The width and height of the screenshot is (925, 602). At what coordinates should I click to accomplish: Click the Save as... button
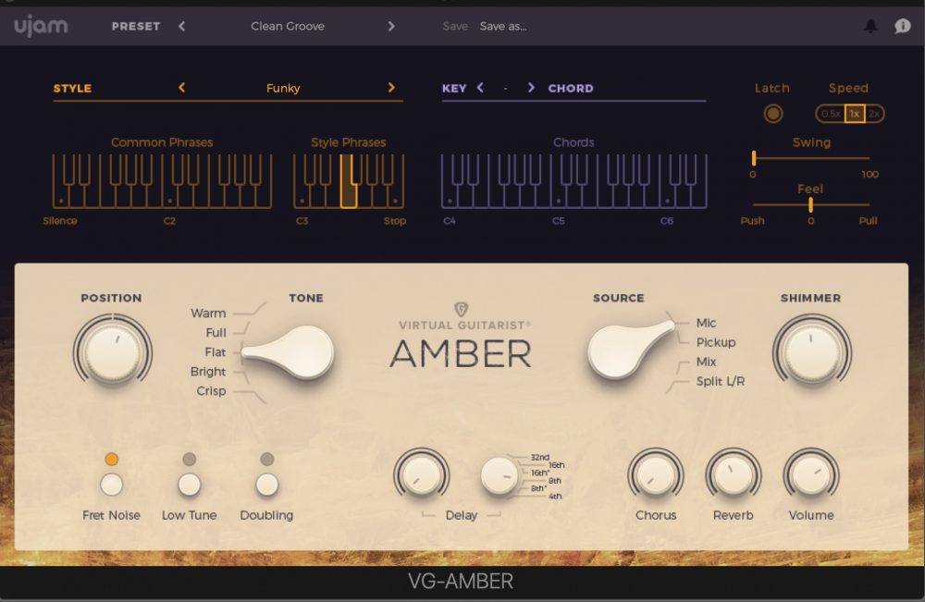[x=503, y=26]
